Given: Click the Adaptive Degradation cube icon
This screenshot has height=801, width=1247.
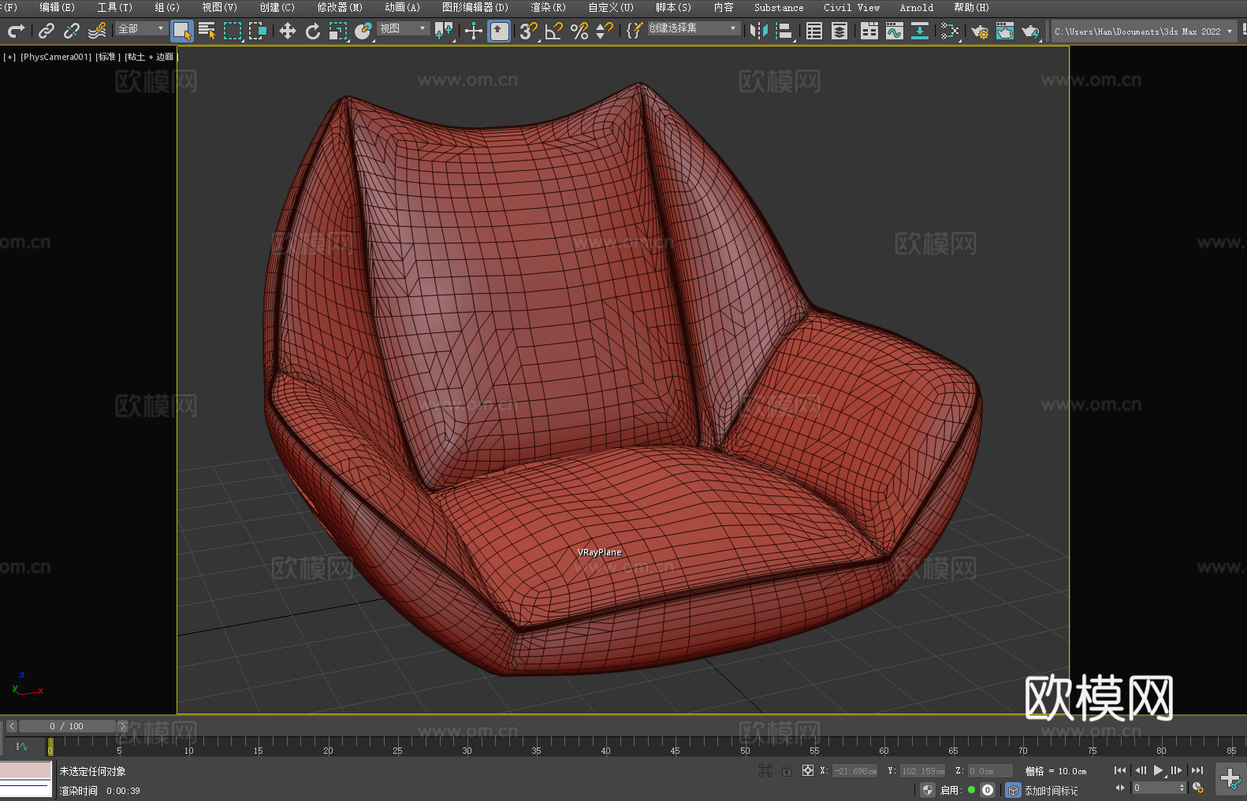Looking at the screenshot, I should 1014,790.
